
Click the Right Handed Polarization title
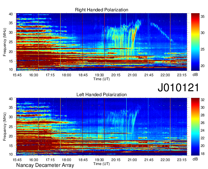pyautogui.click(x=102, y=10)
